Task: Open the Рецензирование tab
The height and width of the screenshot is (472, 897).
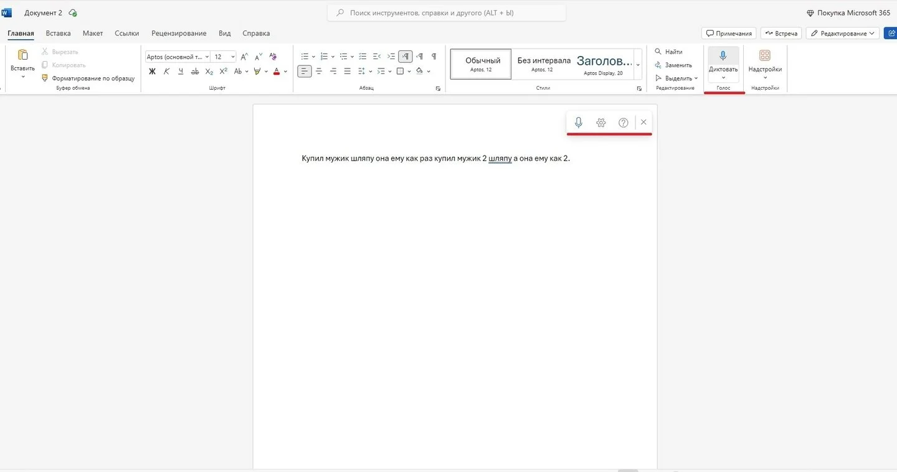Action: (179, 33)
